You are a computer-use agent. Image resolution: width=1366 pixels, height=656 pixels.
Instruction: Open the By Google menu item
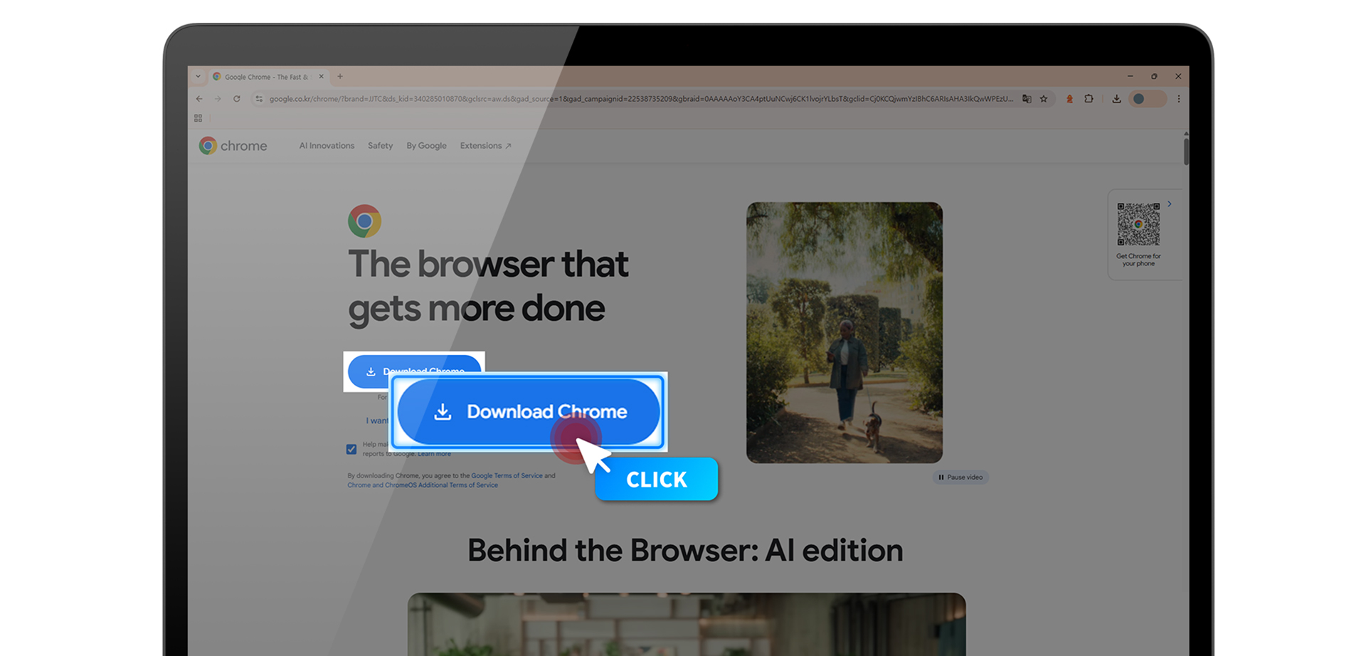(426, 146)
